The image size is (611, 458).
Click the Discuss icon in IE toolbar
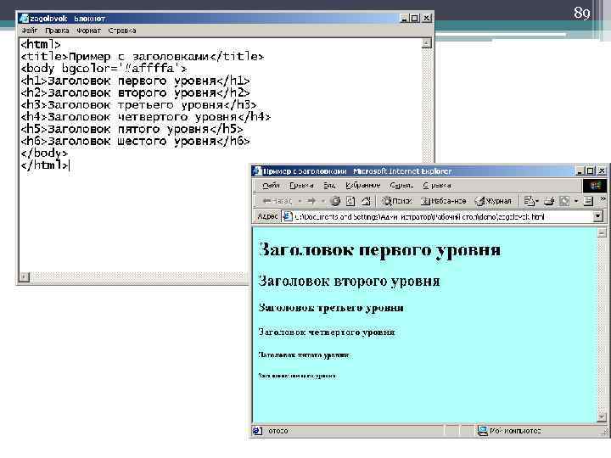click(588, 201)
